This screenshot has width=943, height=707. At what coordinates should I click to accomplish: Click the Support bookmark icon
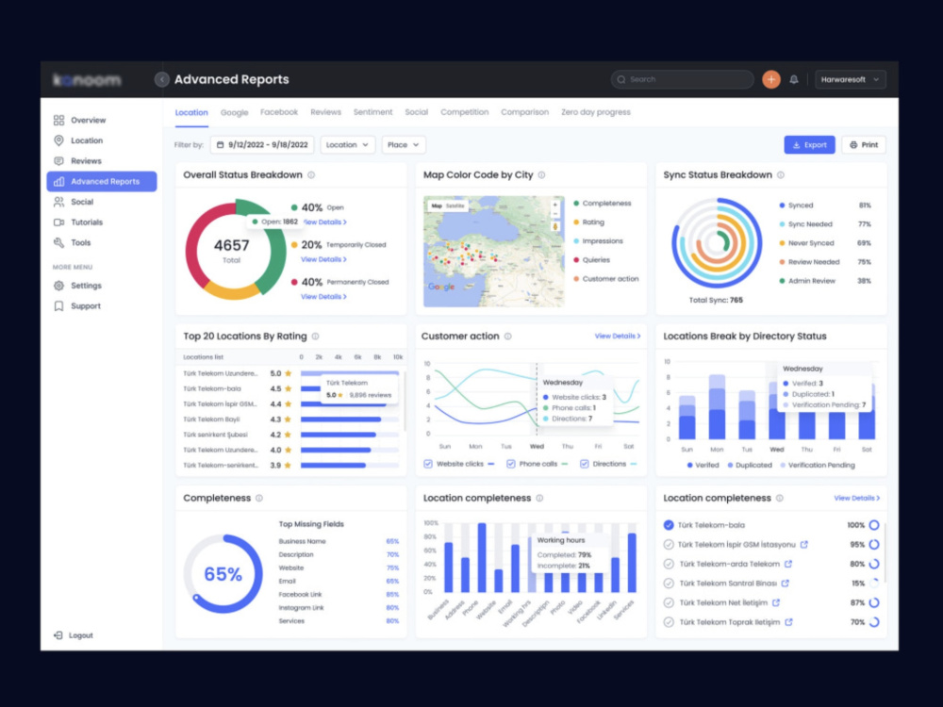tap(58, 306)
